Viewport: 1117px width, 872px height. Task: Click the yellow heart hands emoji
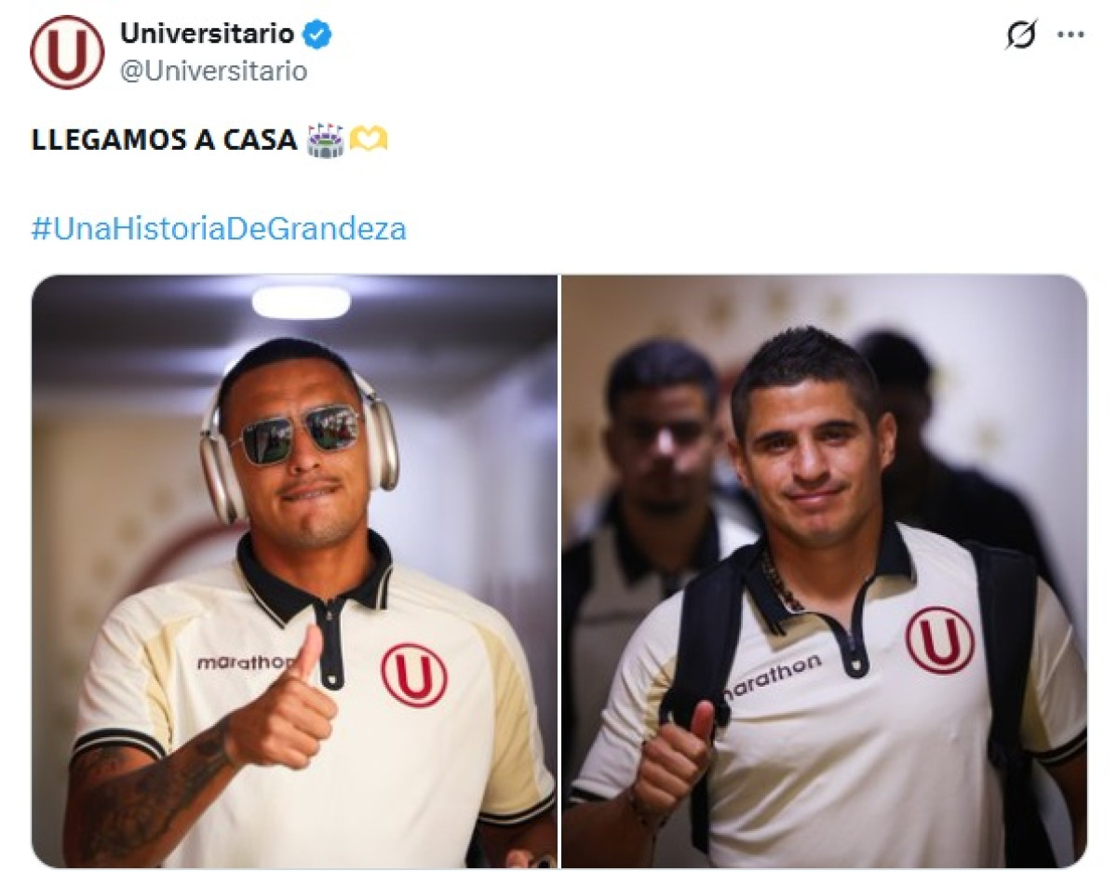coord(368,141)
